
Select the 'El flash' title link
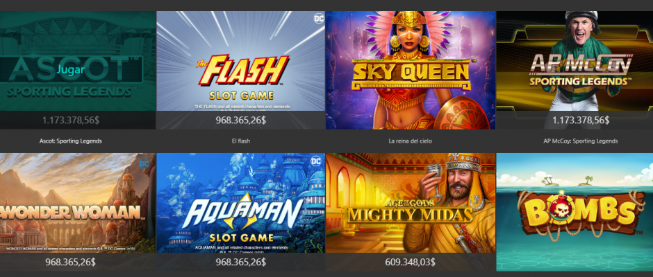click(x=241, y=141)
